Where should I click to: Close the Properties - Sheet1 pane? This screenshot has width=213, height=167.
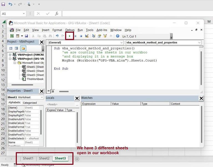pos(42,91)
